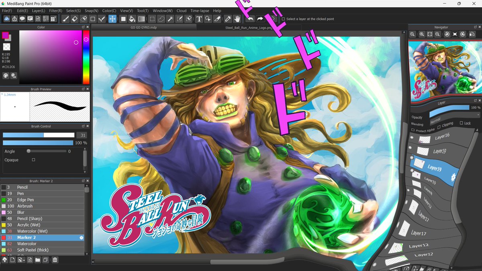The image size is (482, 271).
Task: Select the Hand pan tool
Action: (237, 19)
